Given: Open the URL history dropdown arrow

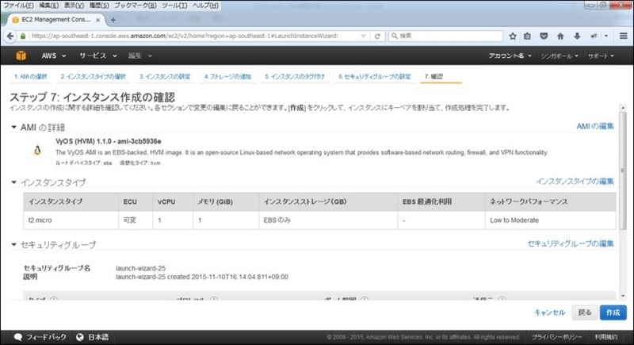Looking at the screenshot, I should 364,36.
